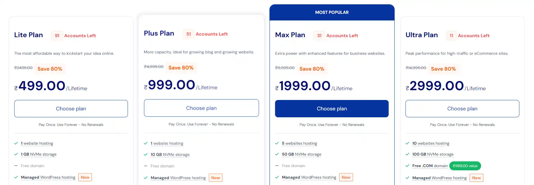The image size is (534, 185).
Task: Click Plus Plan 10 GB NVMe storage link
Action: (x=170, y=155)
